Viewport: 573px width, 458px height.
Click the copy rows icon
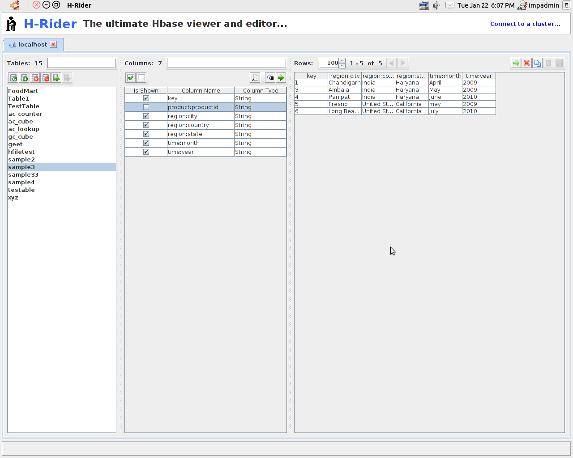click(537, 63)
